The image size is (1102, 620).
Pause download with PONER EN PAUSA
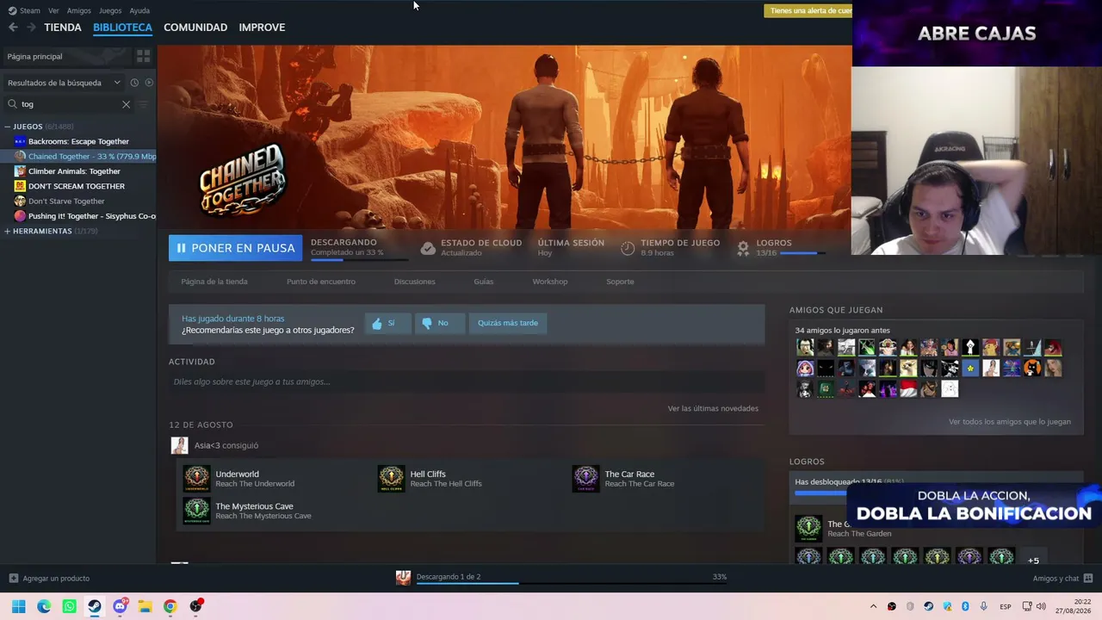click(x=235, y=248)
